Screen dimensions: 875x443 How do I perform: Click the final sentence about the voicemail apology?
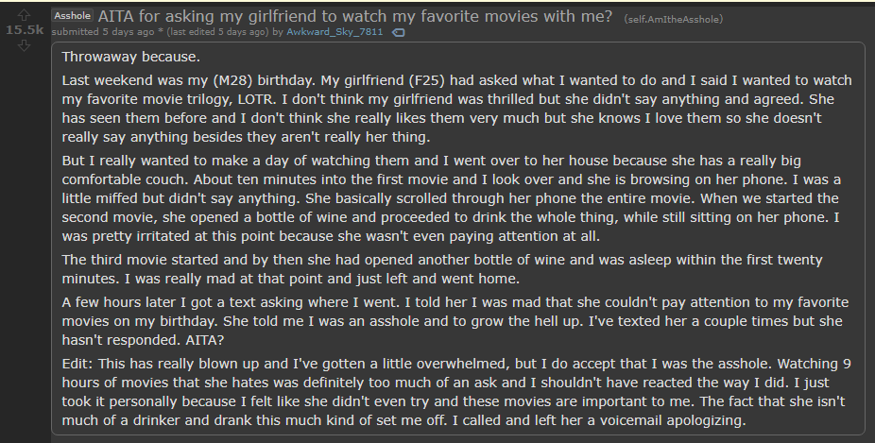coord(598,420)
